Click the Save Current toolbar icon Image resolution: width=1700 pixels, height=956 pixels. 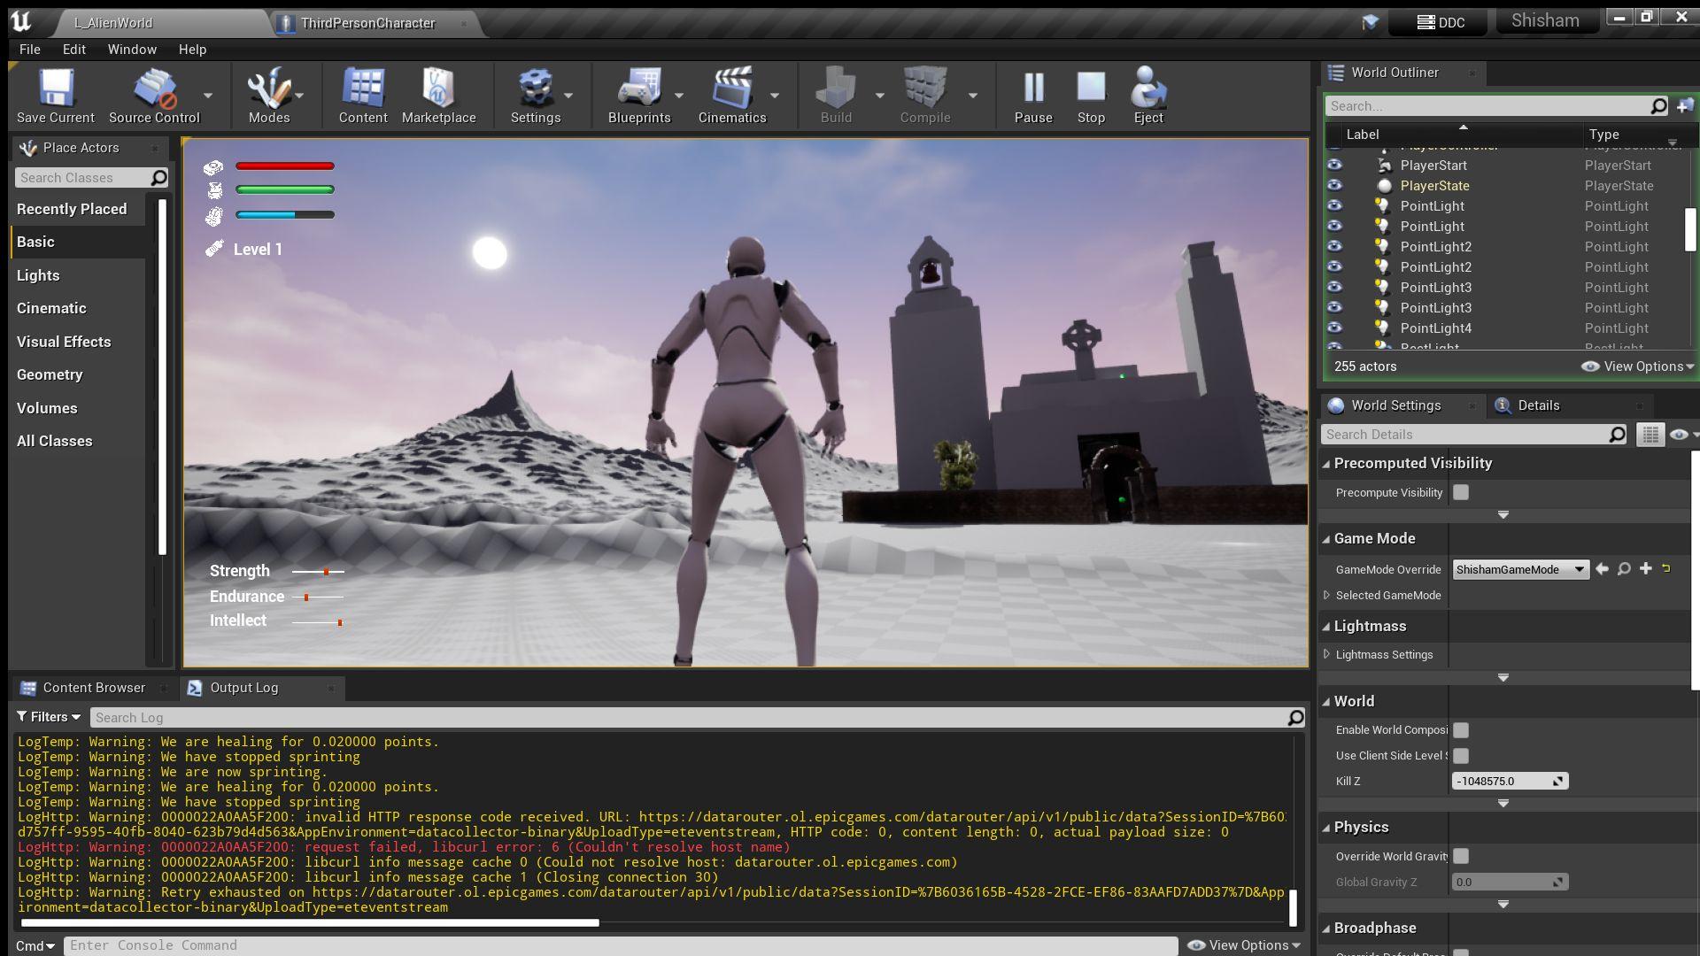[55, 89]
